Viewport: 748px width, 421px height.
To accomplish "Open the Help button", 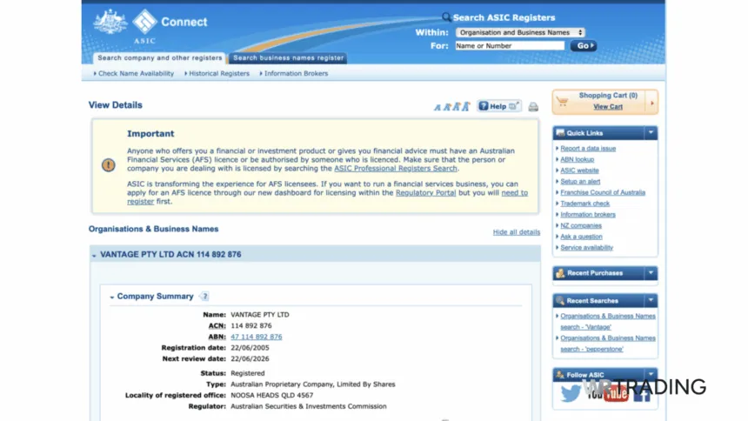I will [x=499, y=106].
